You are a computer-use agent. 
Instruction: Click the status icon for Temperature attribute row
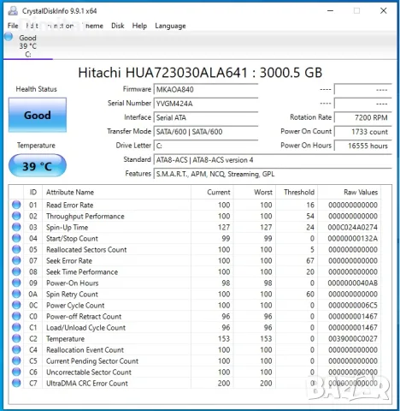click(16, 338)
